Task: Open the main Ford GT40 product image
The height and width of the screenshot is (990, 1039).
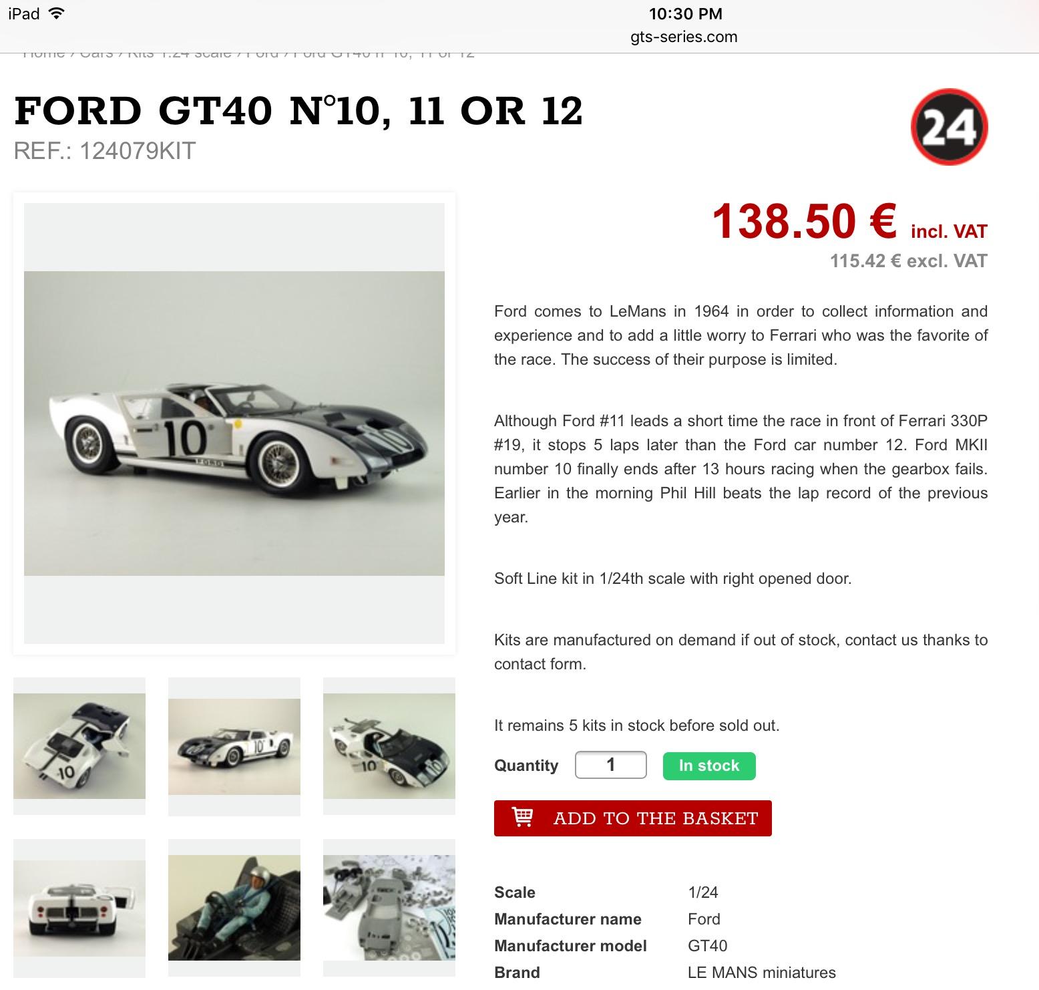Action: pyautogui.click(x=234, y=424)
